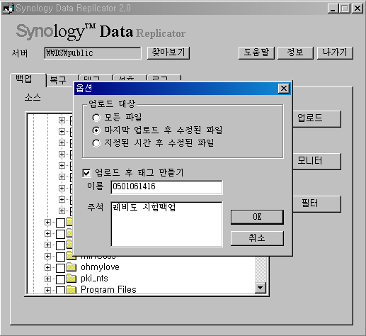Select the ohmylove folder name
Image resolution: width=366 pixels, height=336 pixels.
point(100,267)
